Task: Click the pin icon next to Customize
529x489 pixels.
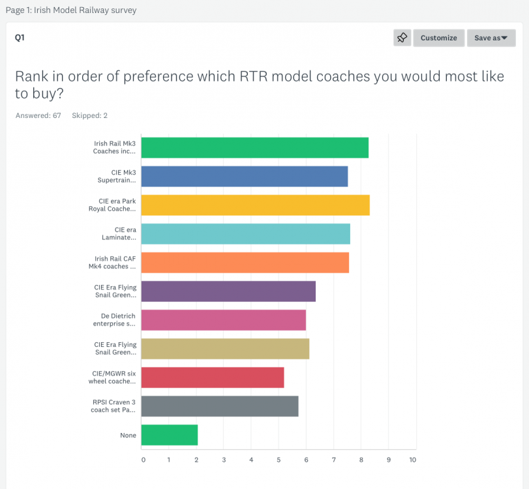Action: point(402,38)
